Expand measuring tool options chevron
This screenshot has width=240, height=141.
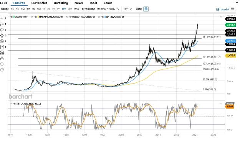(x=6, y=47)
